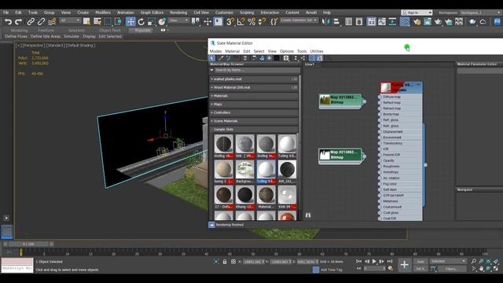Open Slate editor's Material menu
Image resolution: width=503 pixels, height=283 pixels.
pyautogui.click(x=233, y=51)
